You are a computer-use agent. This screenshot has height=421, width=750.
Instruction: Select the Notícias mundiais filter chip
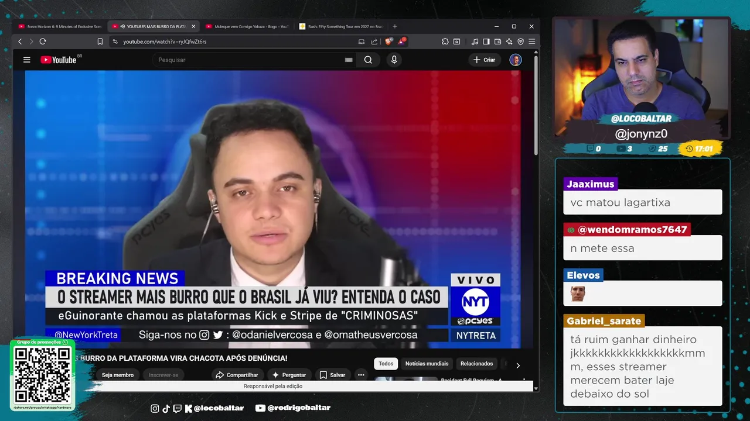(427, 364)
